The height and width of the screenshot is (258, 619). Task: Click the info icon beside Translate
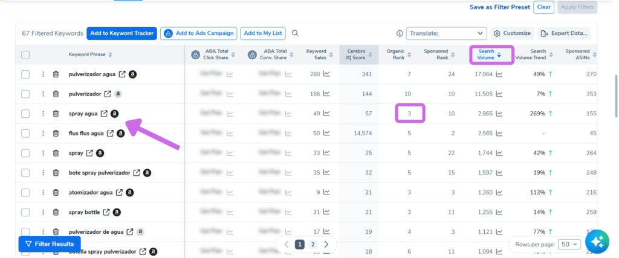pyautogui.click(x=400, y=33)
